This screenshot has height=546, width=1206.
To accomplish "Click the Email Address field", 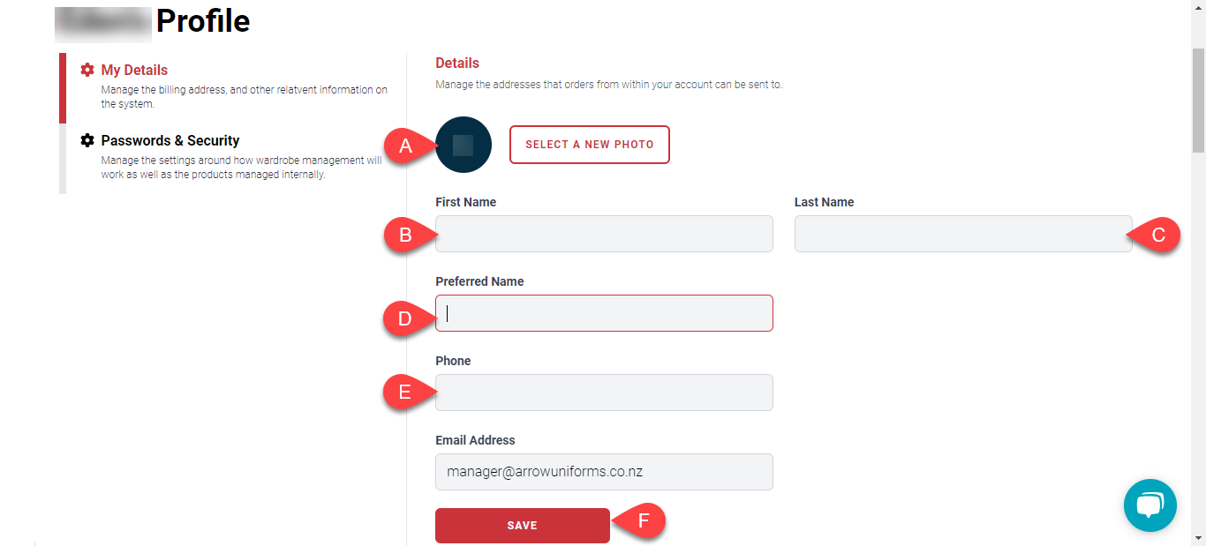I will (604, 472).
